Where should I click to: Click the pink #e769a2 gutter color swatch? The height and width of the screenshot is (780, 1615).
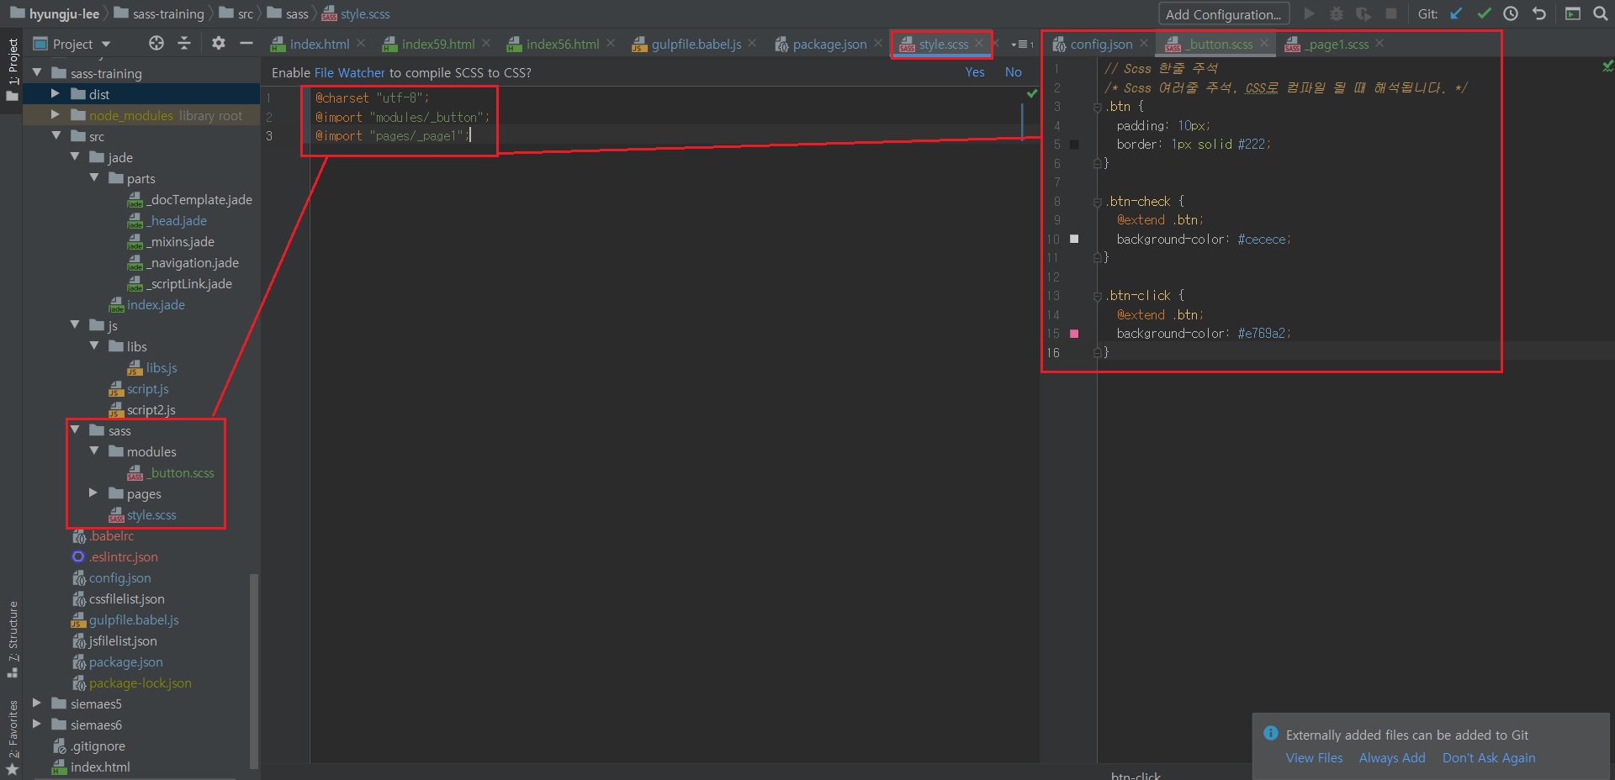point(1074,334)
